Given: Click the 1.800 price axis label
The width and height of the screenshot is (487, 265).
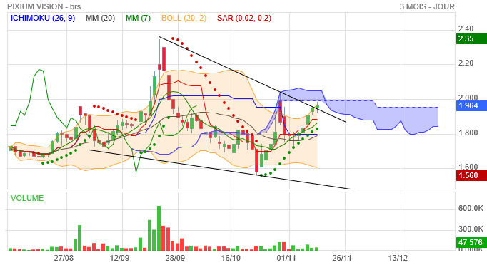Looking at the screenshot, I should (468, 132).
